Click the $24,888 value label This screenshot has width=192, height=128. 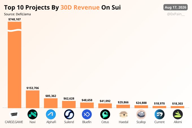tap(141, 103)
